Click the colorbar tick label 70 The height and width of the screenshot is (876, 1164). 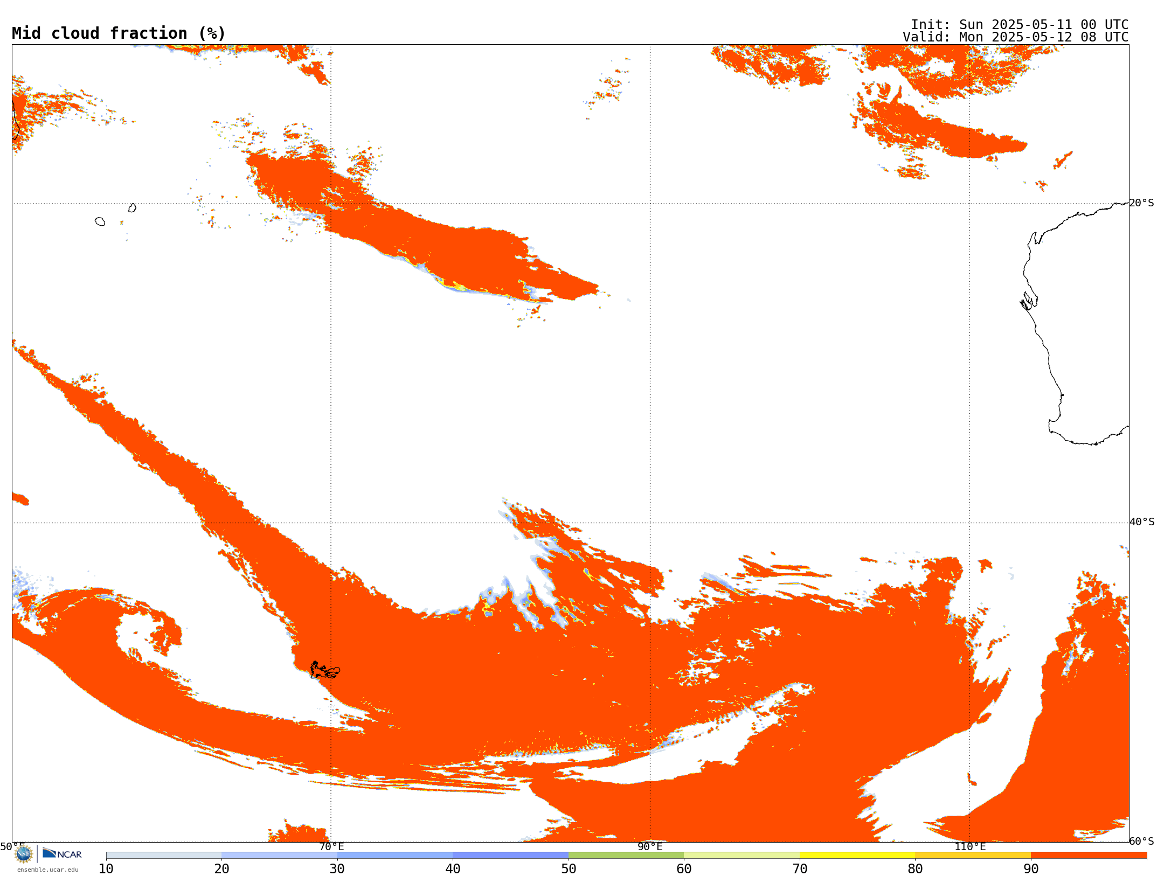tap(800, 869)
